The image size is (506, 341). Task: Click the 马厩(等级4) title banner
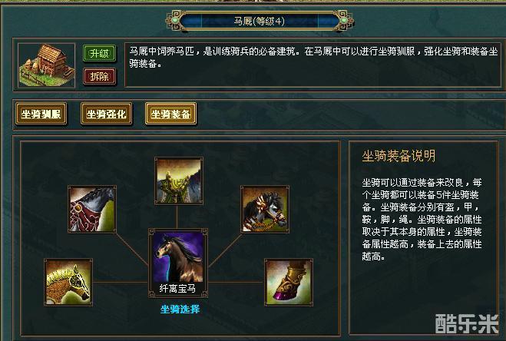click(x=260, y=21)
